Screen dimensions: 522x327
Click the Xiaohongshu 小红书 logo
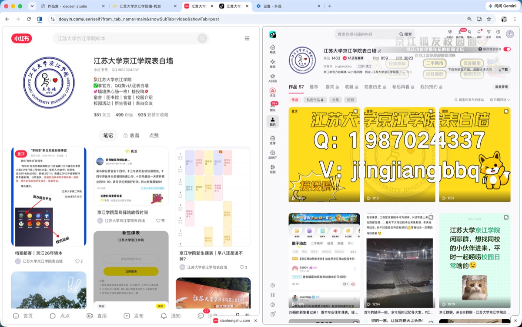point(21,38)
